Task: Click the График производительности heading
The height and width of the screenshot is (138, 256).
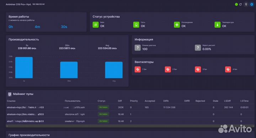Action: coord(29,135)
